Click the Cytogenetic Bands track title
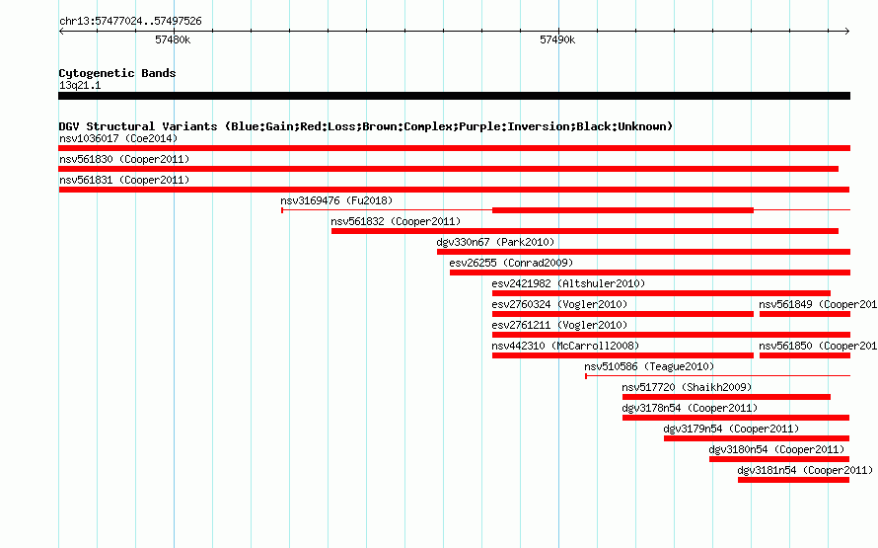 click(117, 73)
